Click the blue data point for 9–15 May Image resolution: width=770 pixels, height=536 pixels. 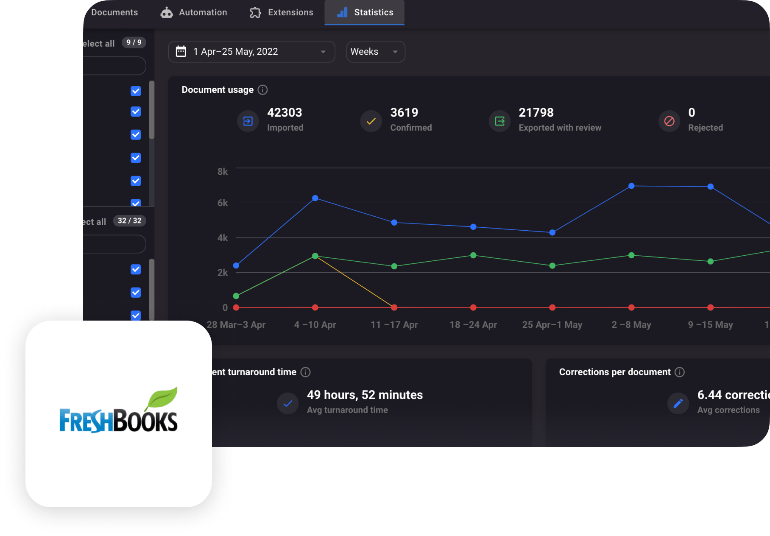coord(711,187)
